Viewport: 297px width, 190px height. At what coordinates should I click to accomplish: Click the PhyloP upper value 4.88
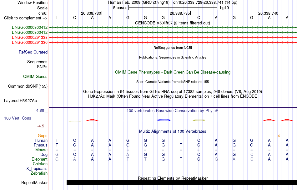40,110
